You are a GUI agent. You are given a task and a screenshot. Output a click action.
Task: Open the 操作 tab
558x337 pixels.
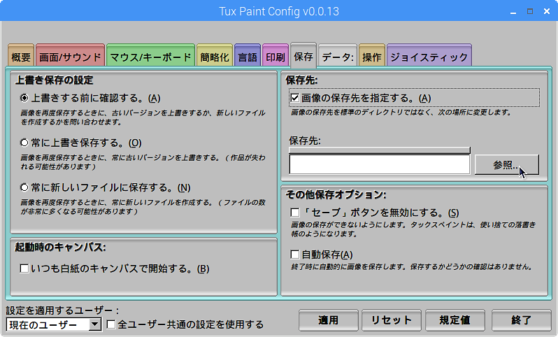[372, 56]
